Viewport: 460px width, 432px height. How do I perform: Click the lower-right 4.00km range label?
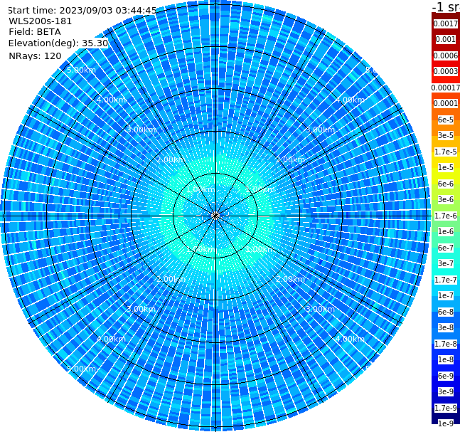[x=350, y=339]
